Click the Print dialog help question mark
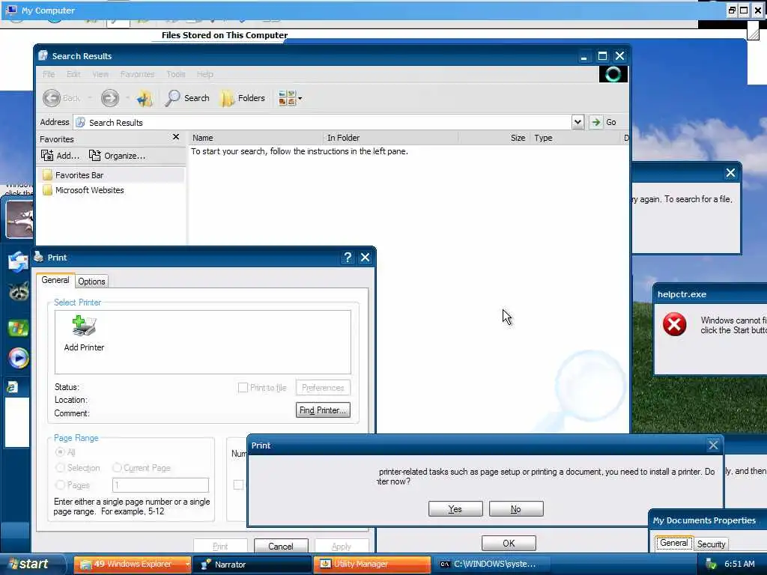This screenshot has height=575, width=767. point(348,258)
